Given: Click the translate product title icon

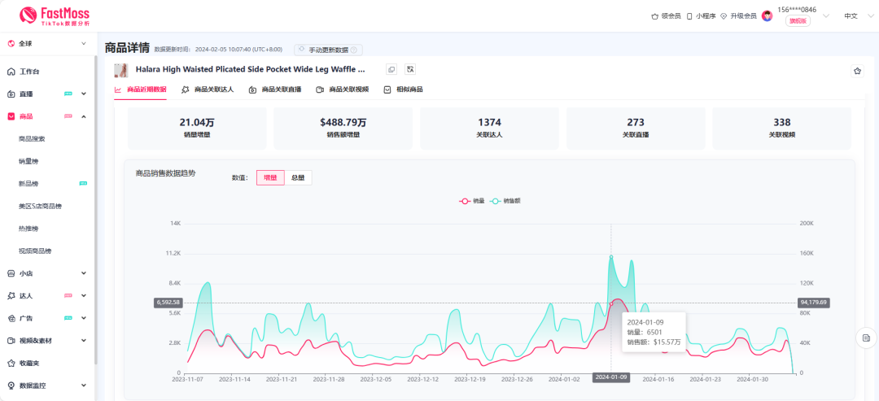Looking at the screenshot, I should pos(410,70).
